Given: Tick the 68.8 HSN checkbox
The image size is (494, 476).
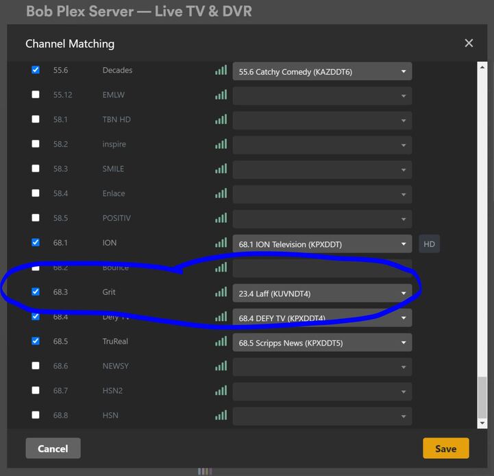Looking at the screenshot, I should (36, 415).
